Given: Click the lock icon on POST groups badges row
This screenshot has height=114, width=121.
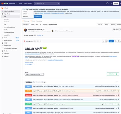Looking at the screenshot, I should coord(118,104).
